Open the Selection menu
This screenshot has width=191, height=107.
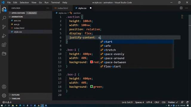(x=24, y=2)
